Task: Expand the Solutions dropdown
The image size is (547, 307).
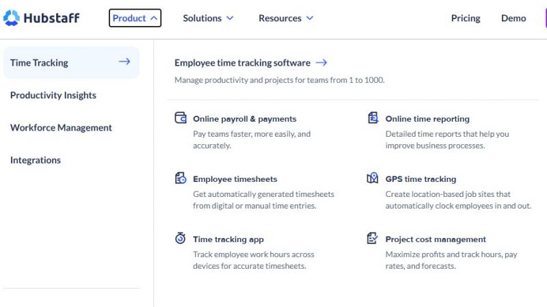Action: click(208, 18)
